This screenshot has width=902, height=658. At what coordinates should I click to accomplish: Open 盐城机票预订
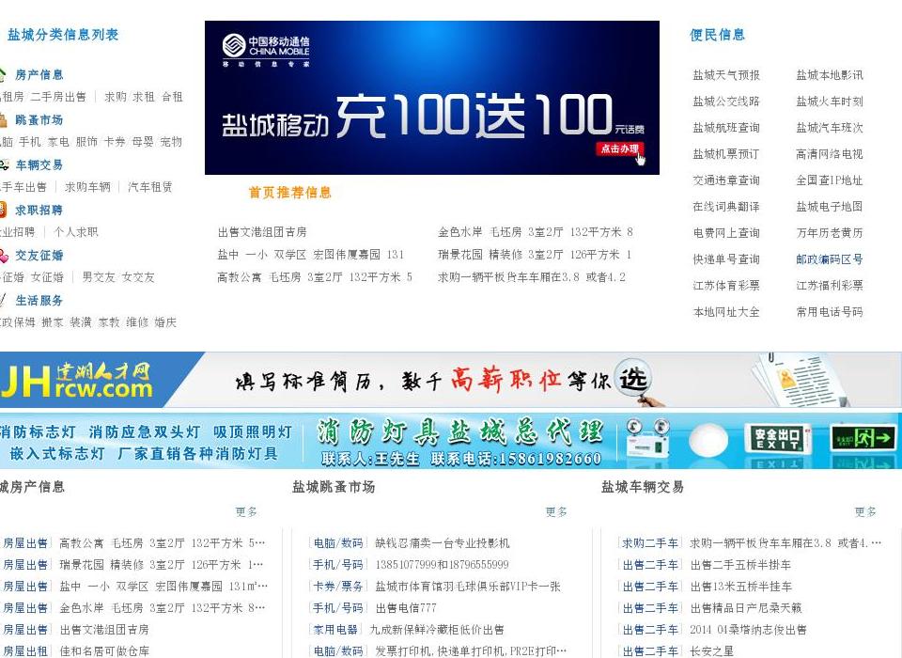click(726, 154)
